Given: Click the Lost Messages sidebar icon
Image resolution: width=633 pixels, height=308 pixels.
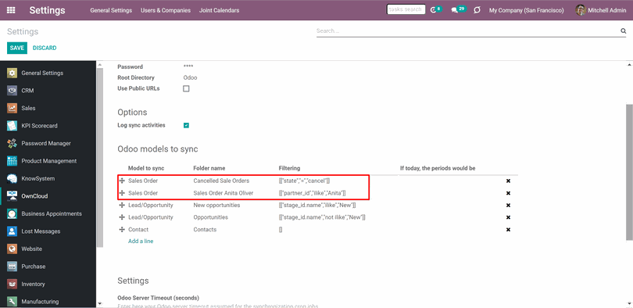Looking at the screenshot, I should pyautogui.click(x=12, y=231).
